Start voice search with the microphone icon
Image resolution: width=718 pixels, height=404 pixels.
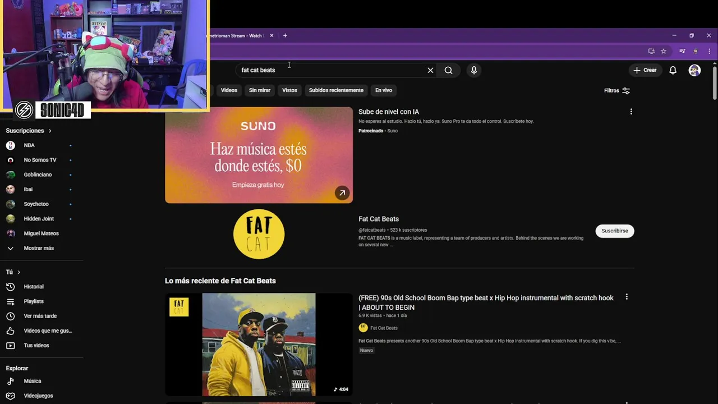pyautogui.click(x=474, y=70)
